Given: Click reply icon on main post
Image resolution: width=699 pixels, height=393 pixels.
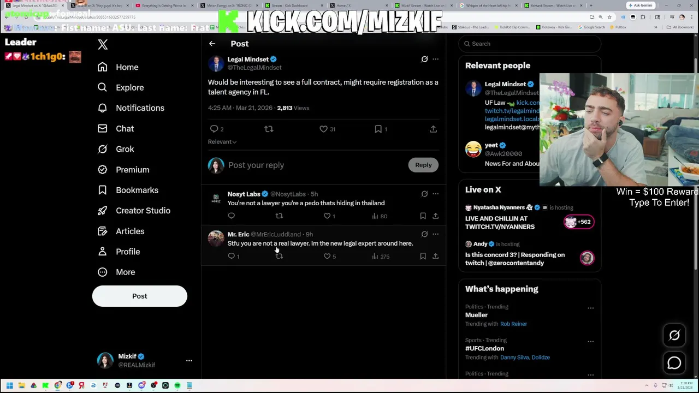Looking at the screenshot, I should [214, 129].
